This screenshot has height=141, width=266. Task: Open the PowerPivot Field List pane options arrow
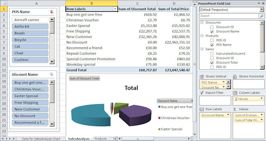[x=259, y=4]
